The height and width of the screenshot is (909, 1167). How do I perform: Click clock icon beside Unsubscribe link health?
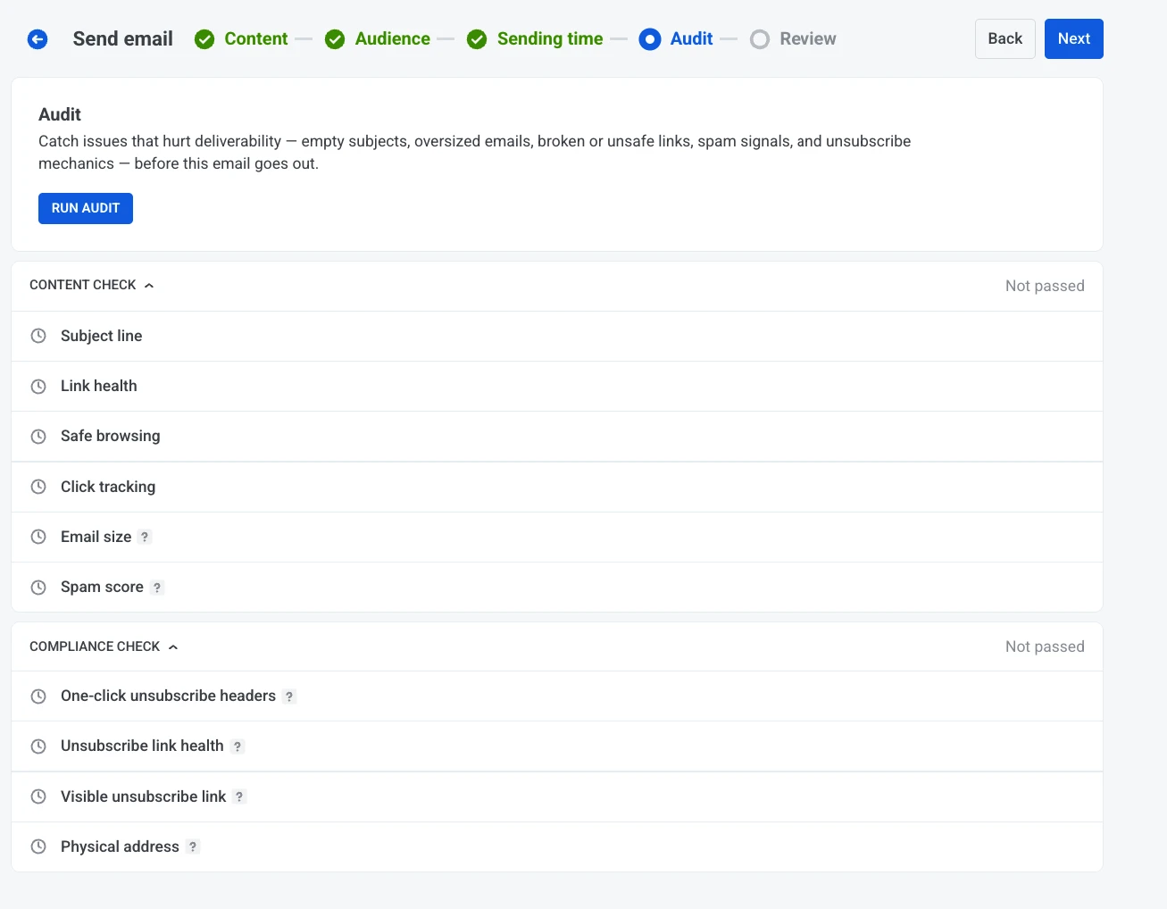tap(38, 746)
